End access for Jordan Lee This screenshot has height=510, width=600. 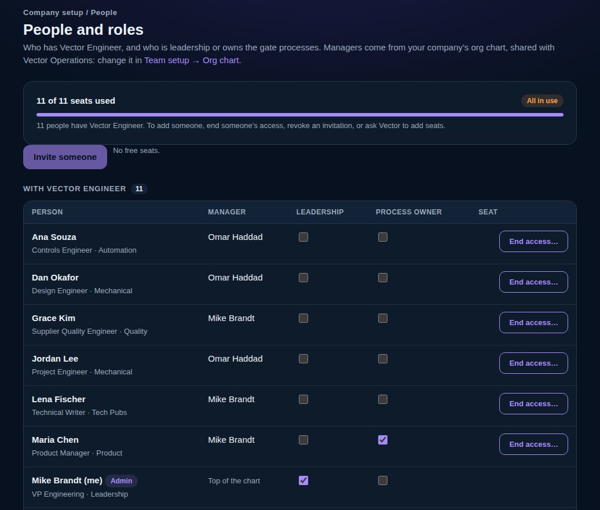[533, 363]
